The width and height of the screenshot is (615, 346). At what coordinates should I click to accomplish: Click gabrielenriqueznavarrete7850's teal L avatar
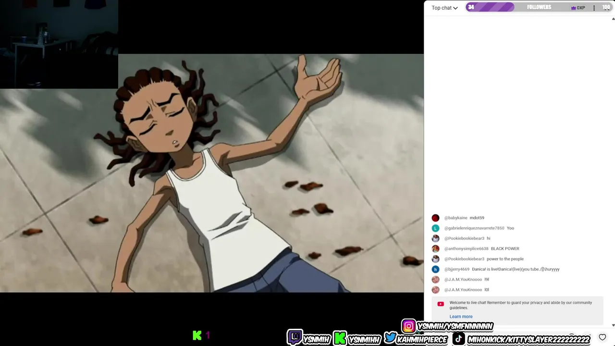[435, 228]
